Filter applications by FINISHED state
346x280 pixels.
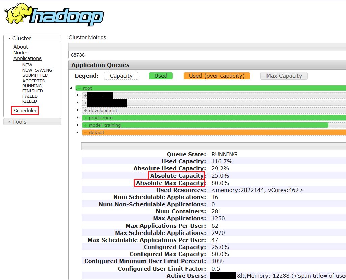[32, 91]
